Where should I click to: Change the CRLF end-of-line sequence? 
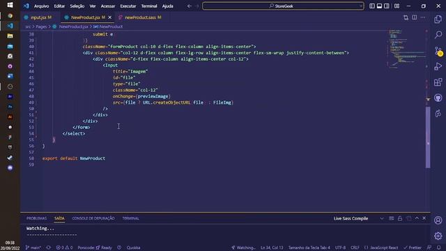click(355, 248)
